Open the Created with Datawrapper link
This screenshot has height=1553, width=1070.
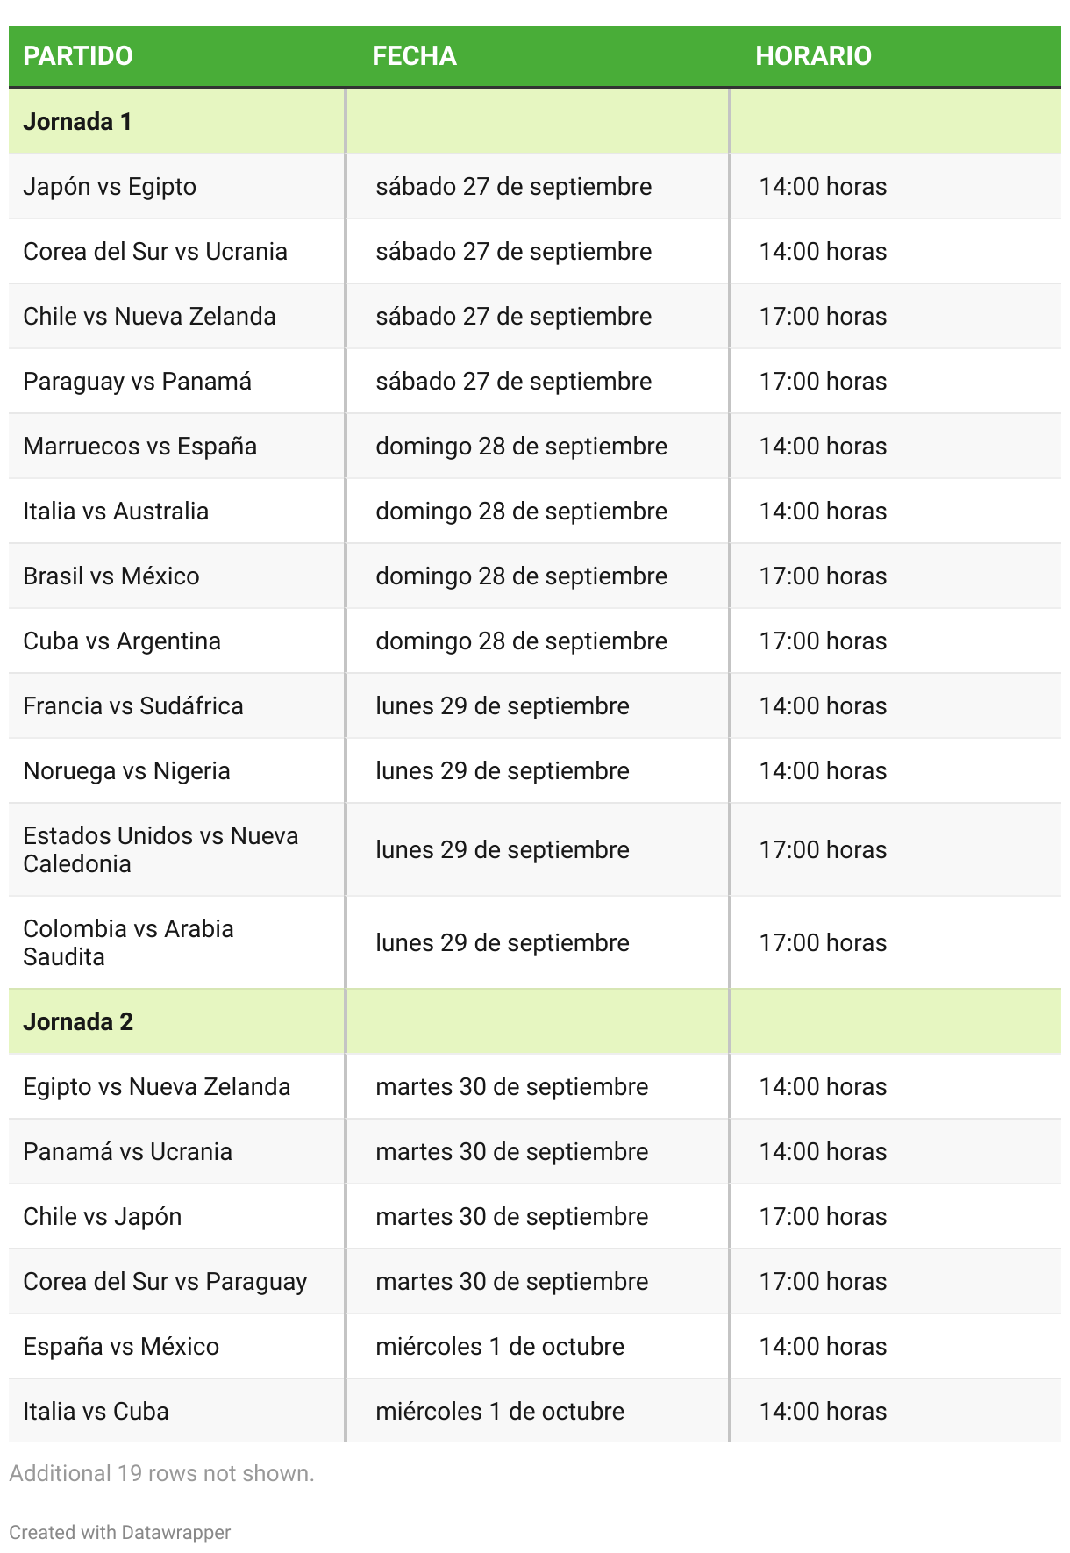coord(120,1532)
